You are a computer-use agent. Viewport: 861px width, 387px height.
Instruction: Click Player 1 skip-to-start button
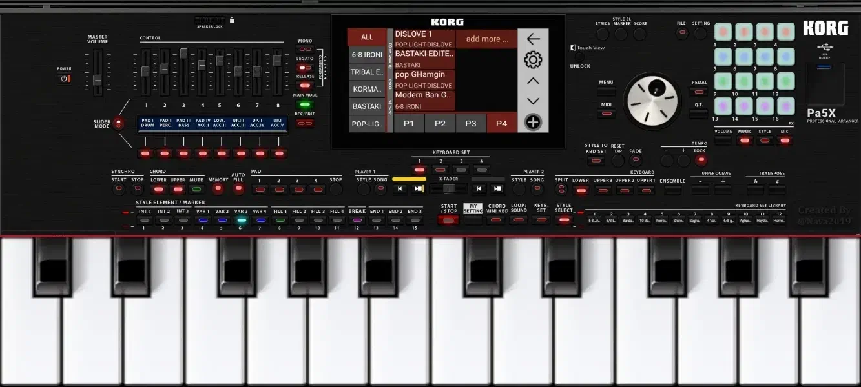pyautogui.click(x=400, y=189)
